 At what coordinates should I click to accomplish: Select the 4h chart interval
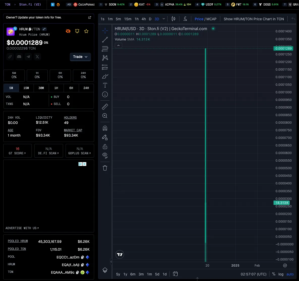[144, 19]
